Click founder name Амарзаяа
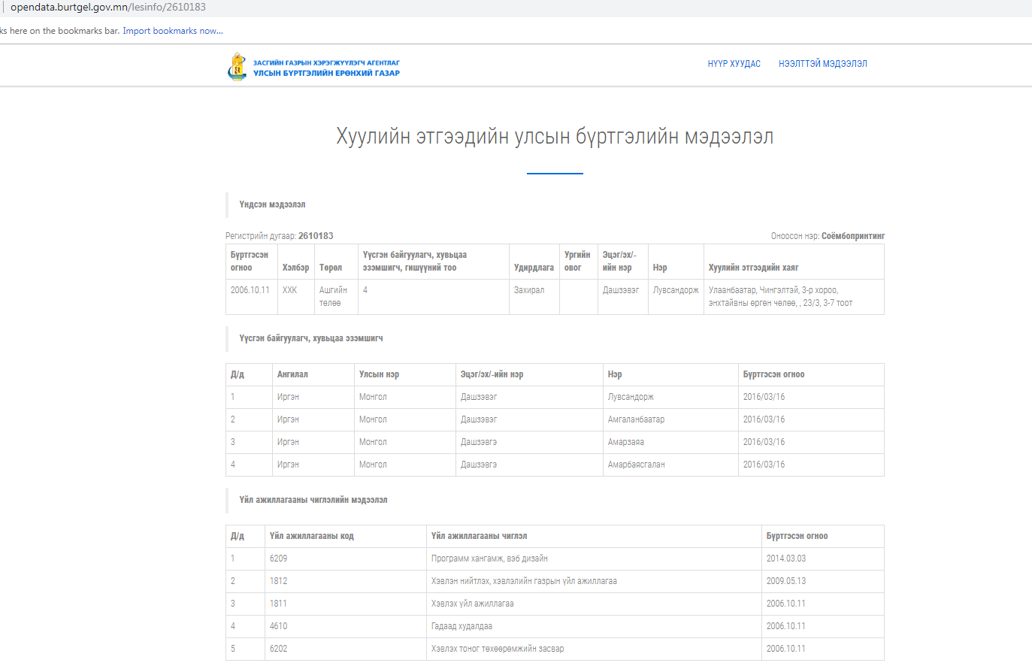 pos(625,442)
